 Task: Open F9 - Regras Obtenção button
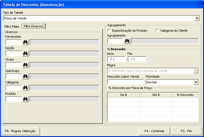pos(20,131)
